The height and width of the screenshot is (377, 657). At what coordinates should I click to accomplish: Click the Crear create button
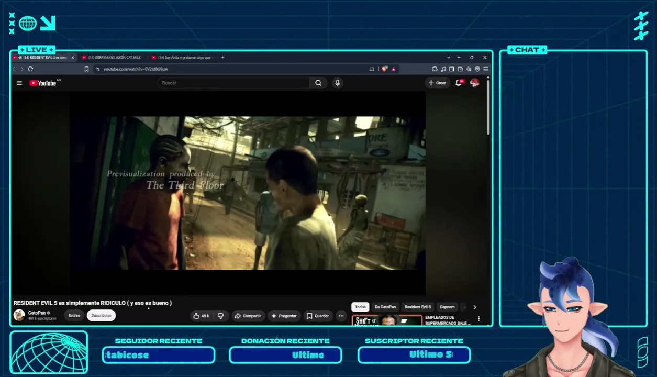(437, 83)
